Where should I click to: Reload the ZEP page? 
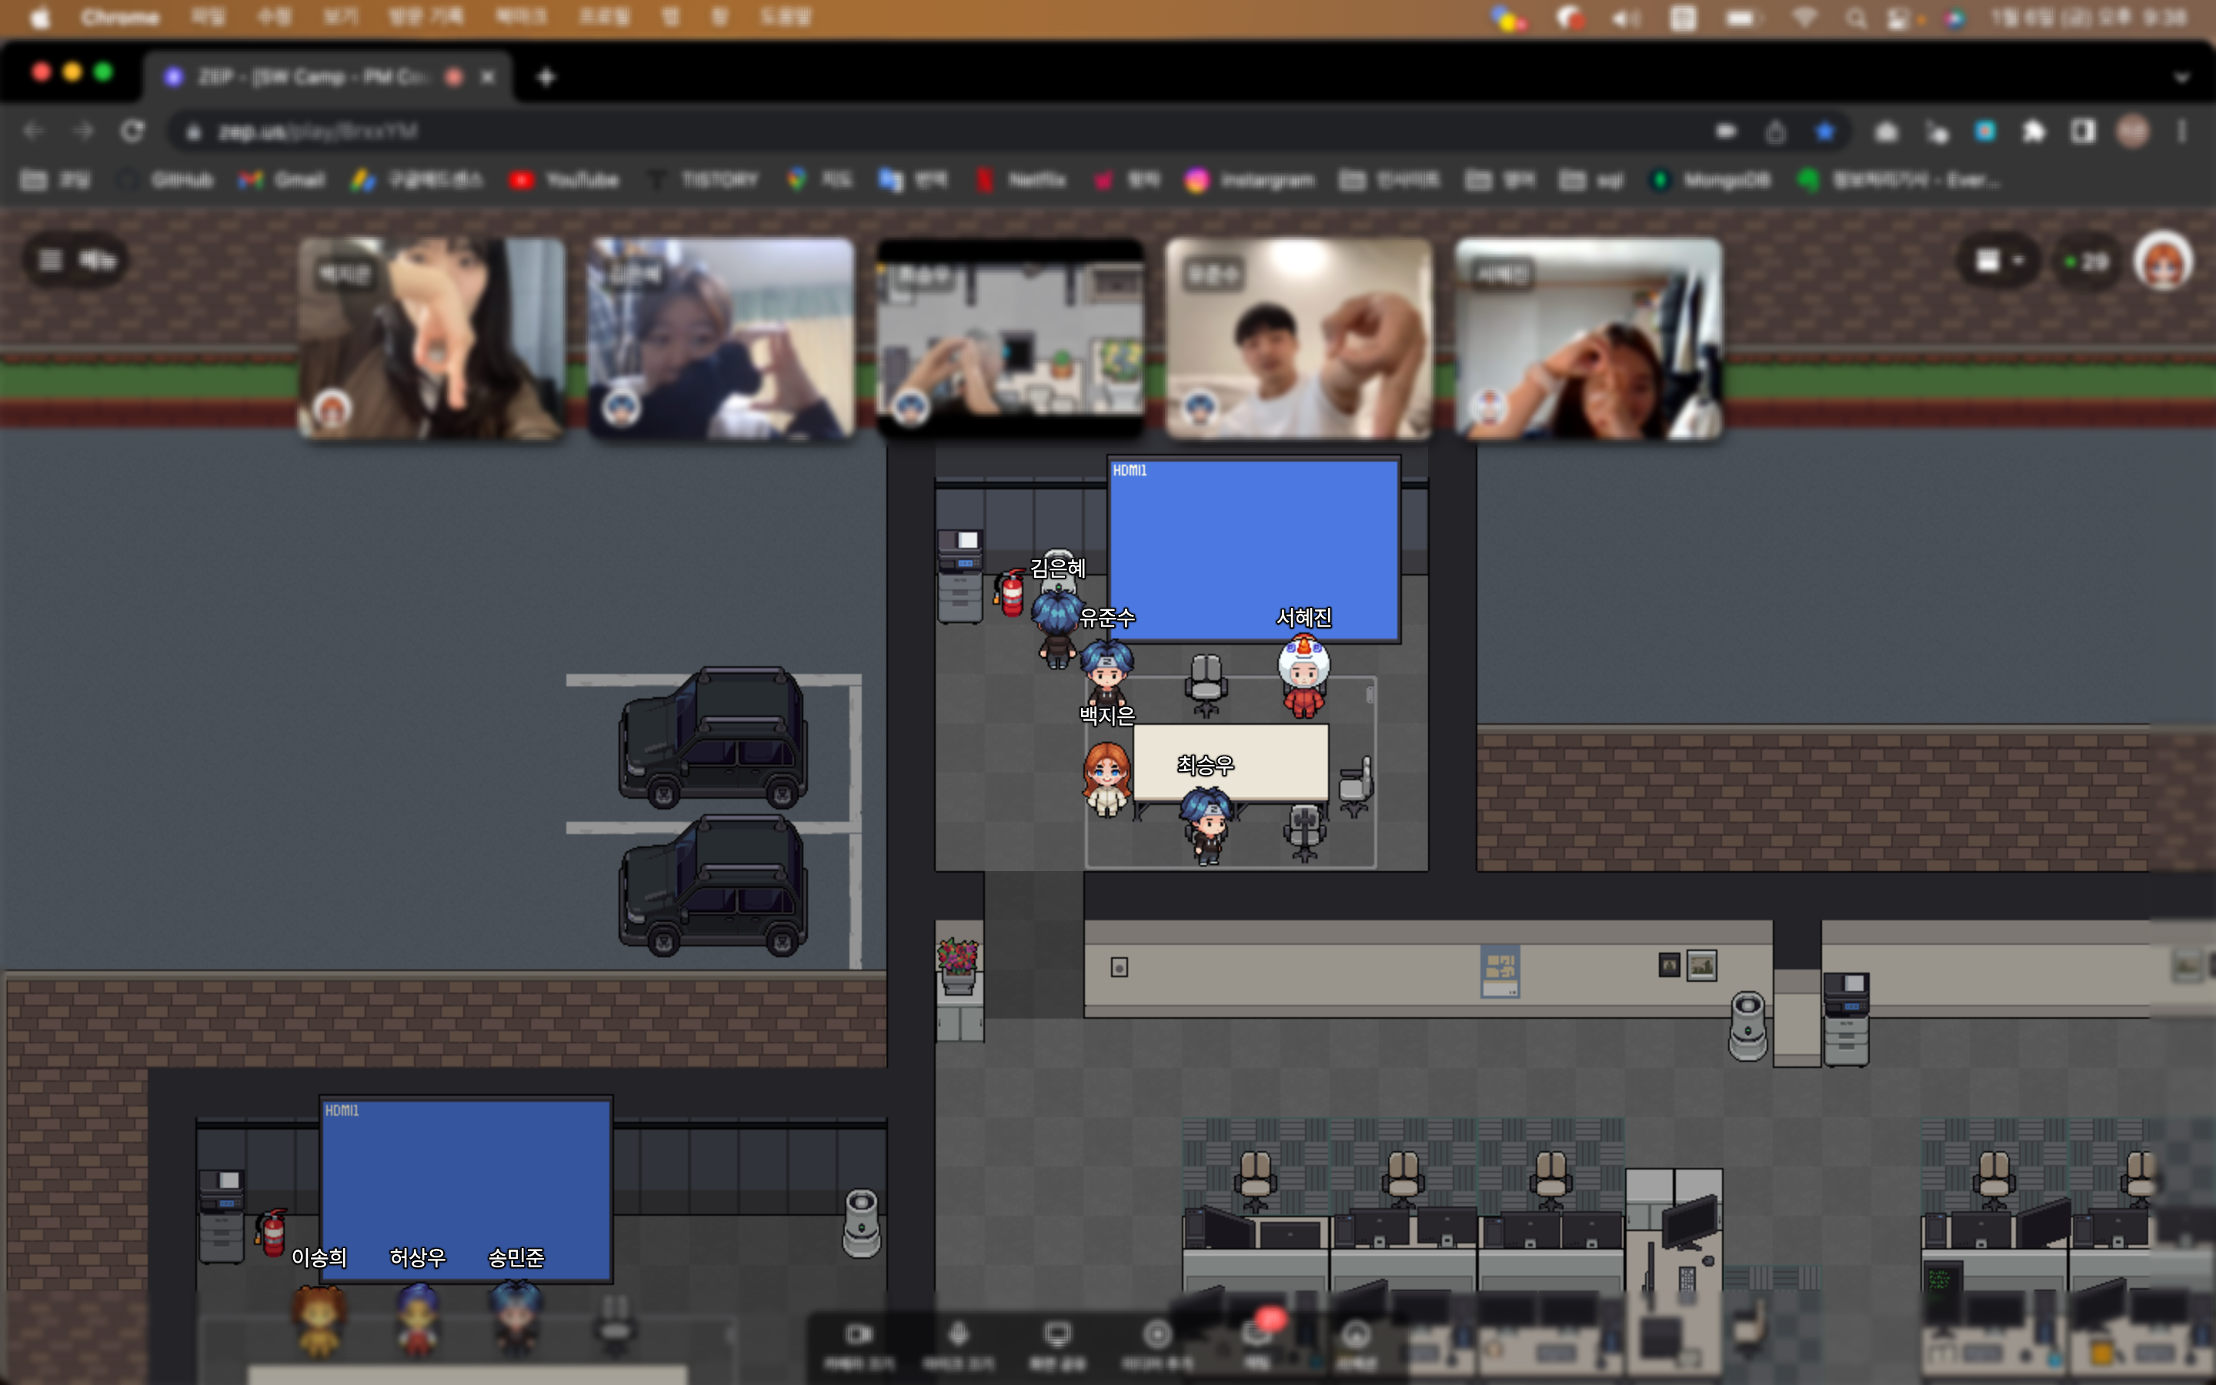(133, 132)
